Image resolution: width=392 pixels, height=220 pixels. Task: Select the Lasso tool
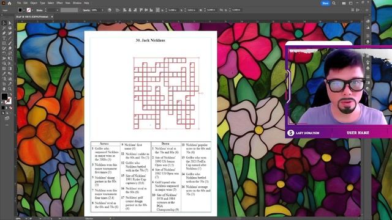(10, 28)
